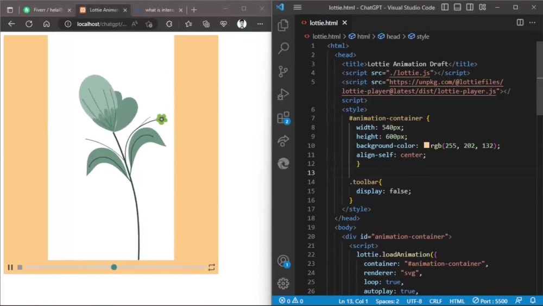Open browser essentials heart icon
Viewport: 543px width, 306px height.
tap(224, 24)
